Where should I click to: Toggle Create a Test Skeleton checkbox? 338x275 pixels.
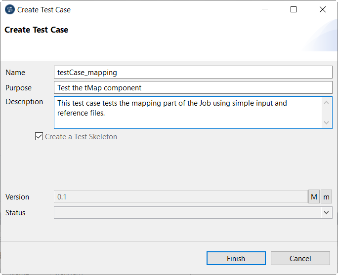click(40, 137)
